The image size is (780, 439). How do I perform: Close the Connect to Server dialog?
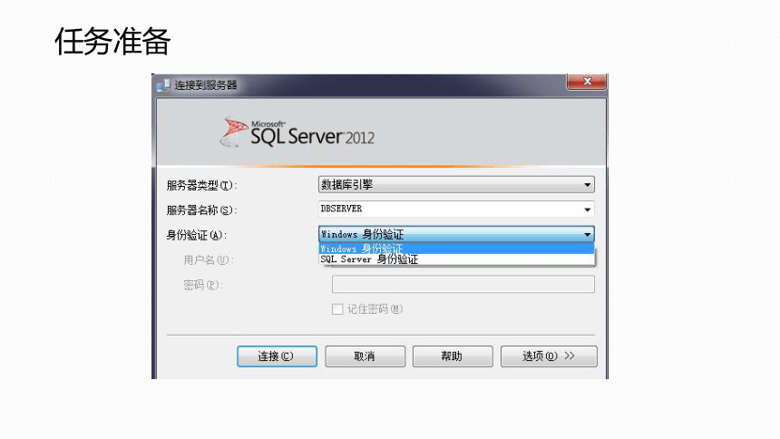(x=587, y=82)
